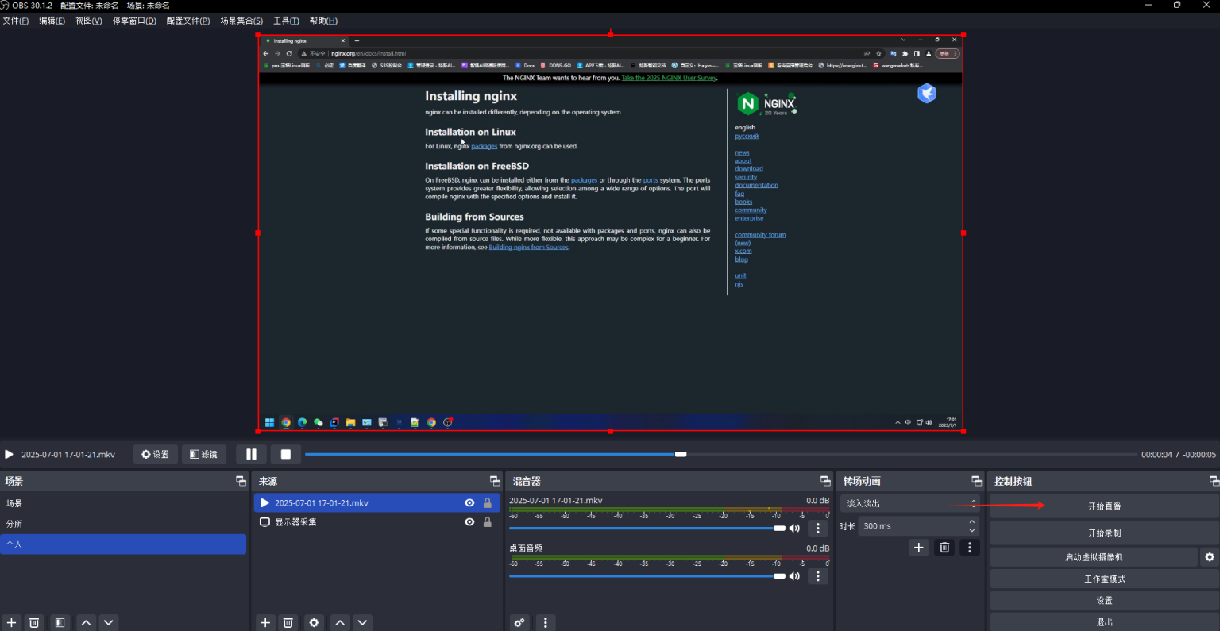Delete the selected scene using the trash icon

[x=34, y=623]
